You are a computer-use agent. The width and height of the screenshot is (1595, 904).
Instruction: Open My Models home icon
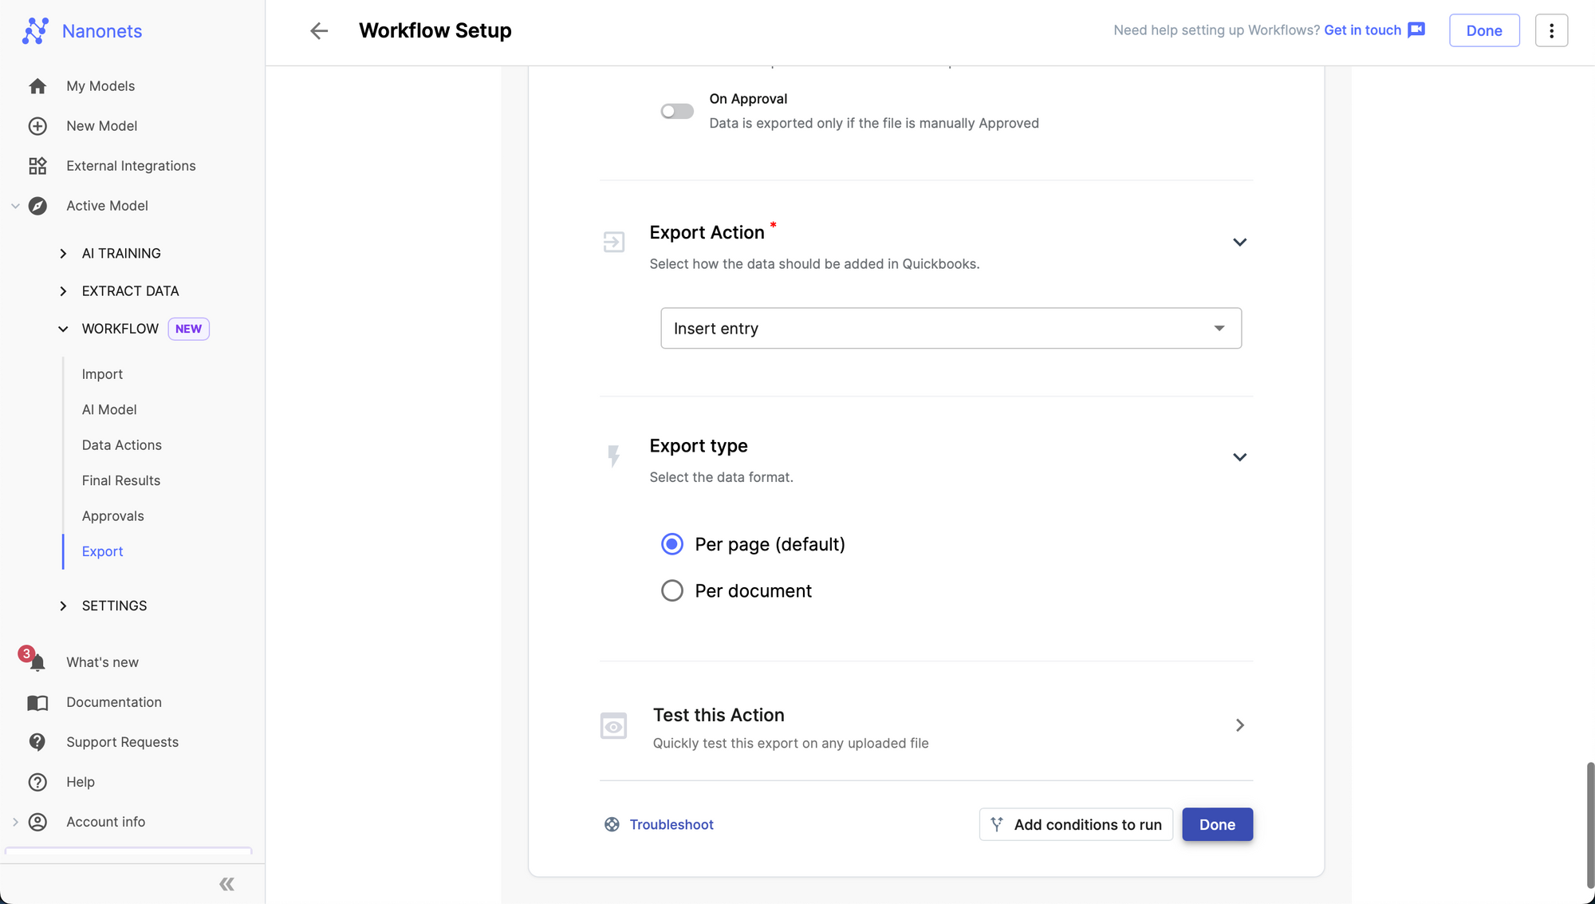click(x=37, y=86)
